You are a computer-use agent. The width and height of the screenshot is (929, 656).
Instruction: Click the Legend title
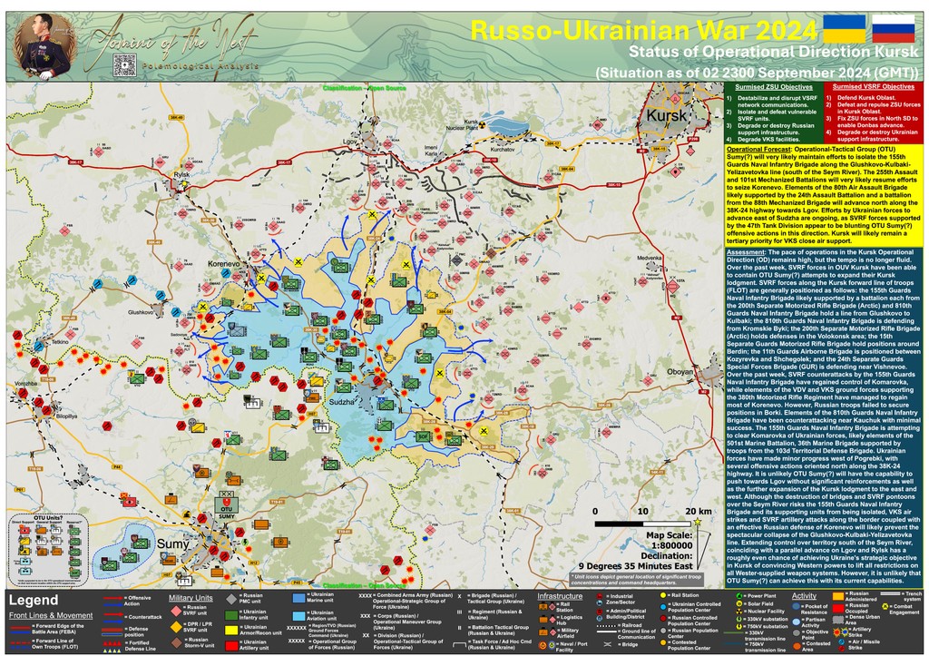[x=35, y=598]
